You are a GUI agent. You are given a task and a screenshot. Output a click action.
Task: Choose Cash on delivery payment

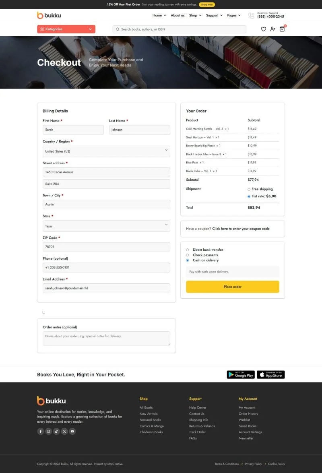(x=187, y=260)
